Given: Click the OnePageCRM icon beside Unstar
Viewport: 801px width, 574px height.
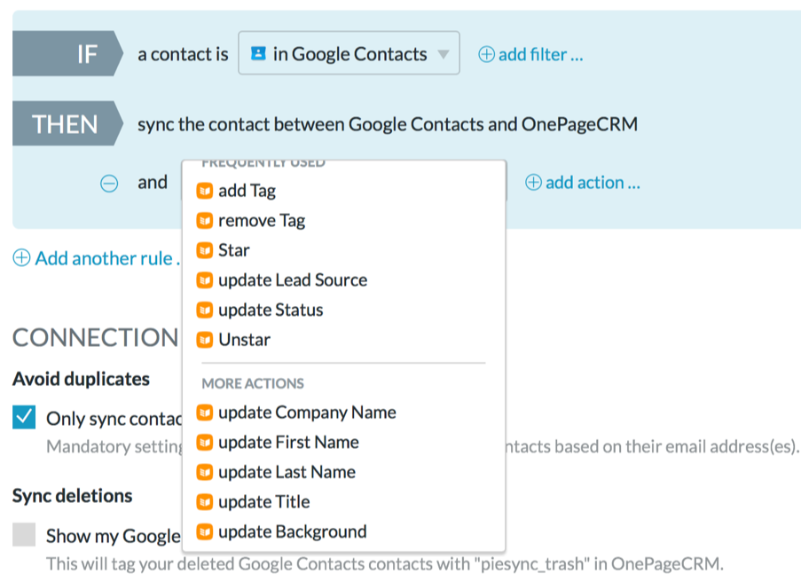Looking at the screenshot, I should coord(205,340).
